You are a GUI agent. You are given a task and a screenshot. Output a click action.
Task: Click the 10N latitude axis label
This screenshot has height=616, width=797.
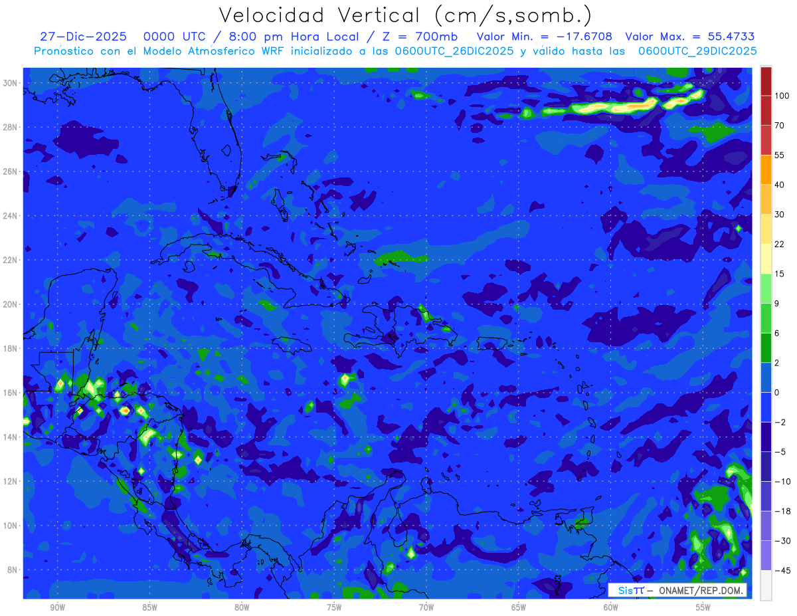[11, 526]
